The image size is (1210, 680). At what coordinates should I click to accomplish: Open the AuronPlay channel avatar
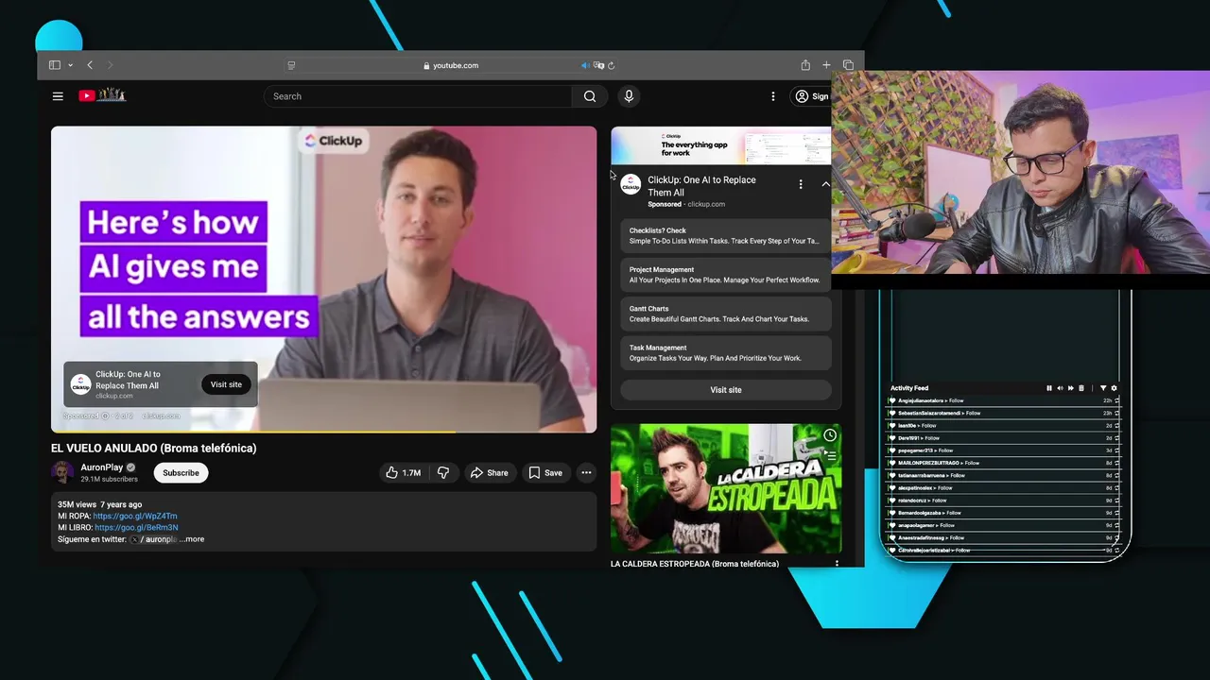point(62,472)
